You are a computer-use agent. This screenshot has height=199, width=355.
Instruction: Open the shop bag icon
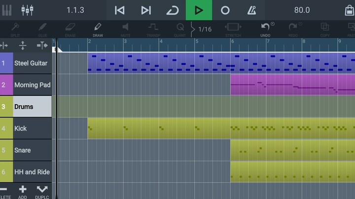click(349, 10)
